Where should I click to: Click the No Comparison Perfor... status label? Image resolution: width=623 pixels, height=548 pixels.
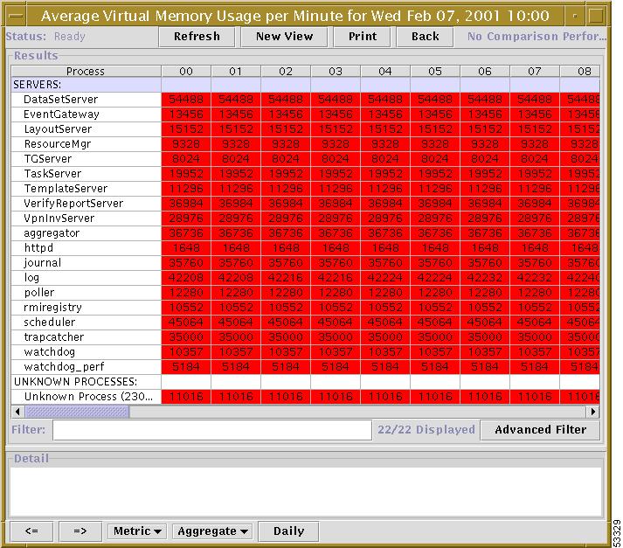536,37
